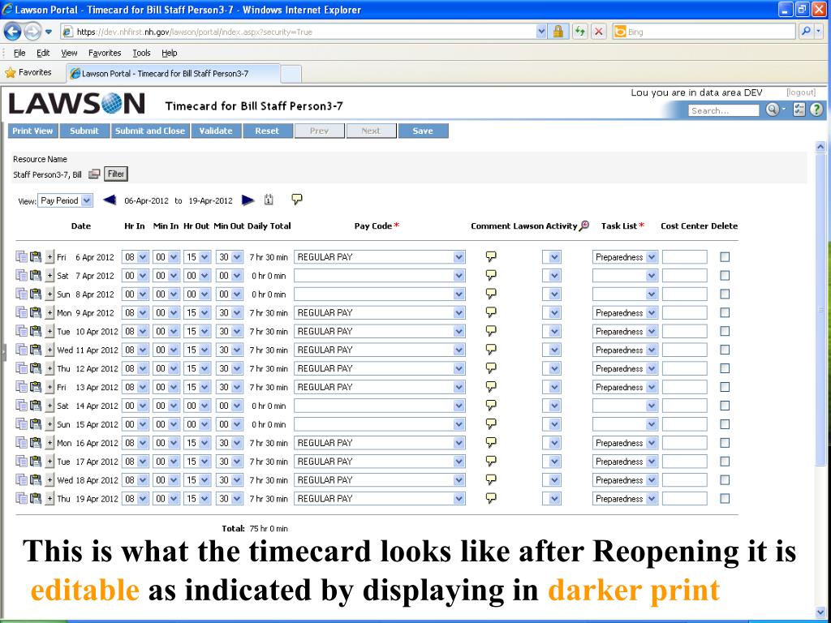Image resolution: width=831 pixels, height=623 pixels.
Task: Click the Lawson search magnifier icon
Action: (773, 110)
